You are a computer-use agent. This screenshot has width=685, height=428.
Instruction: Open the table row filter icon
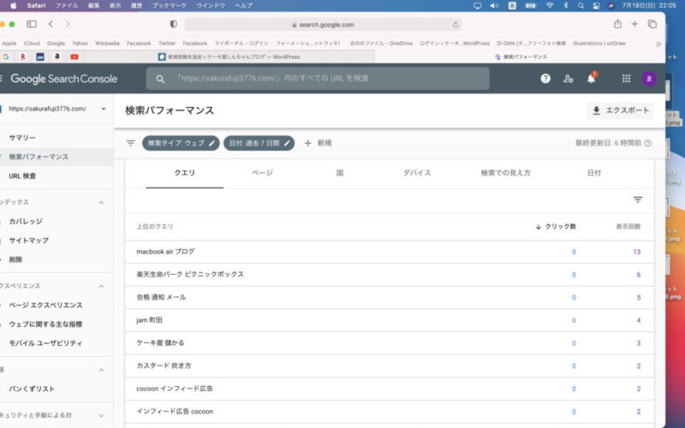[x=638, y=199]
